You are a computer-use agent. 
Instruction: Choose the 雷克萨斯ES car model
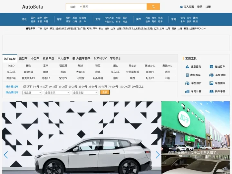tap(28, 78)
